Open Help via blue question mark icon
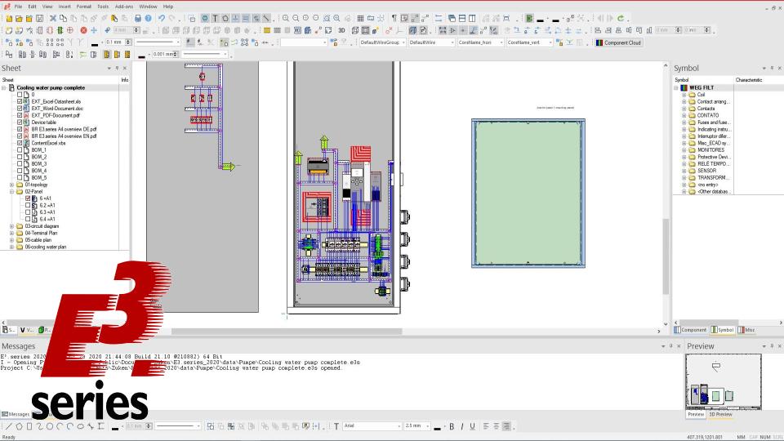 coord(148,19)
